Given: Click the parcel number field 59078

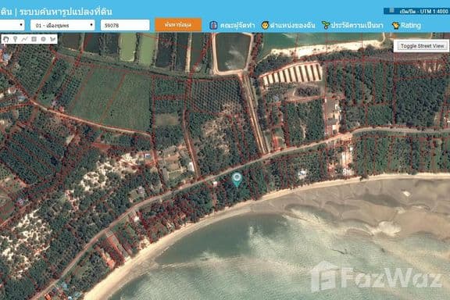Looking at the screenshot, I should tap(125, 25).
